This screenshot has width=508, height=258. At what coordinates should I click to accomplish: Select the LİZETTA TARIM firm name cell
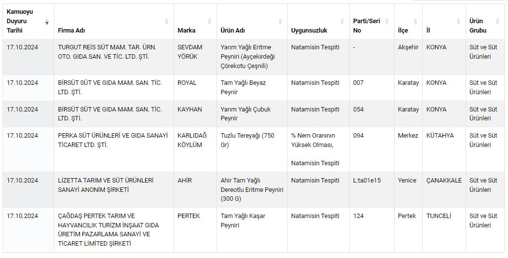point(106,185)
